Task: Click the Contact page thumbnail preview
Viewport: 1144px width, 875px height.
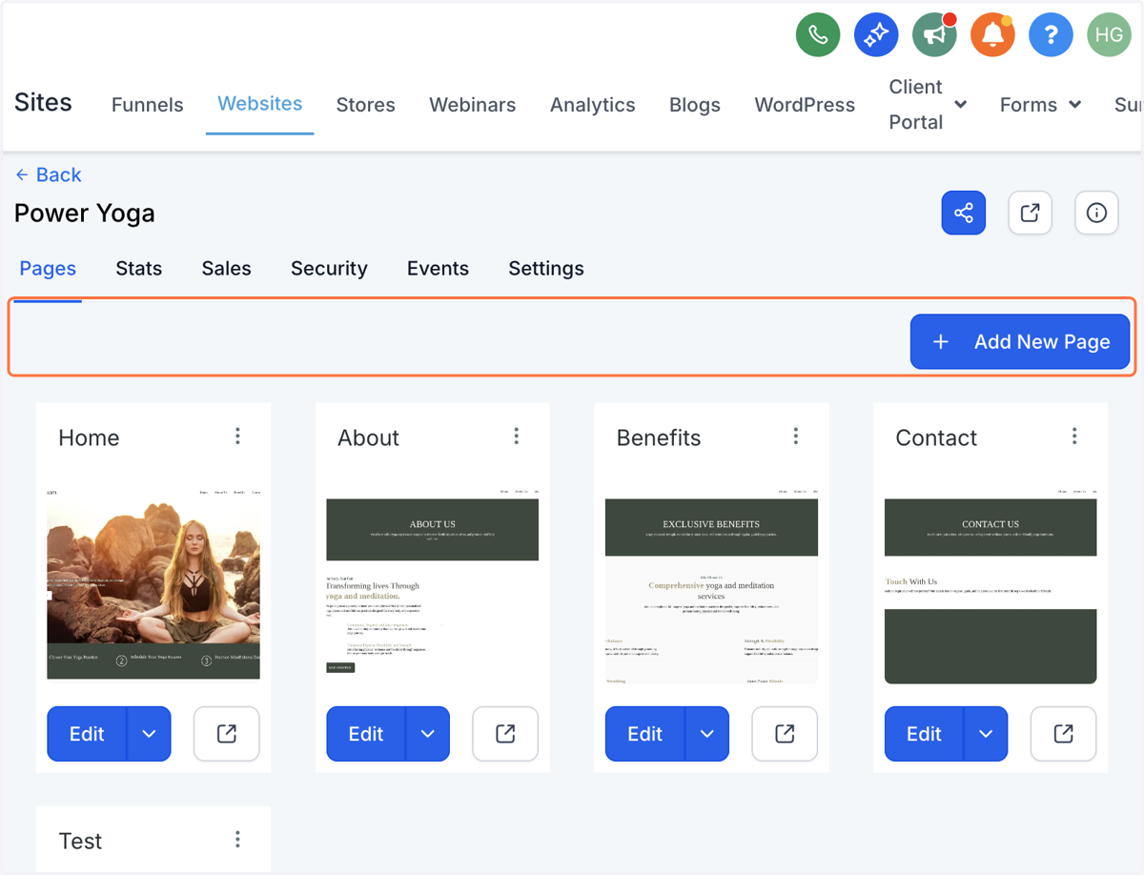Action: pos(991,585)
